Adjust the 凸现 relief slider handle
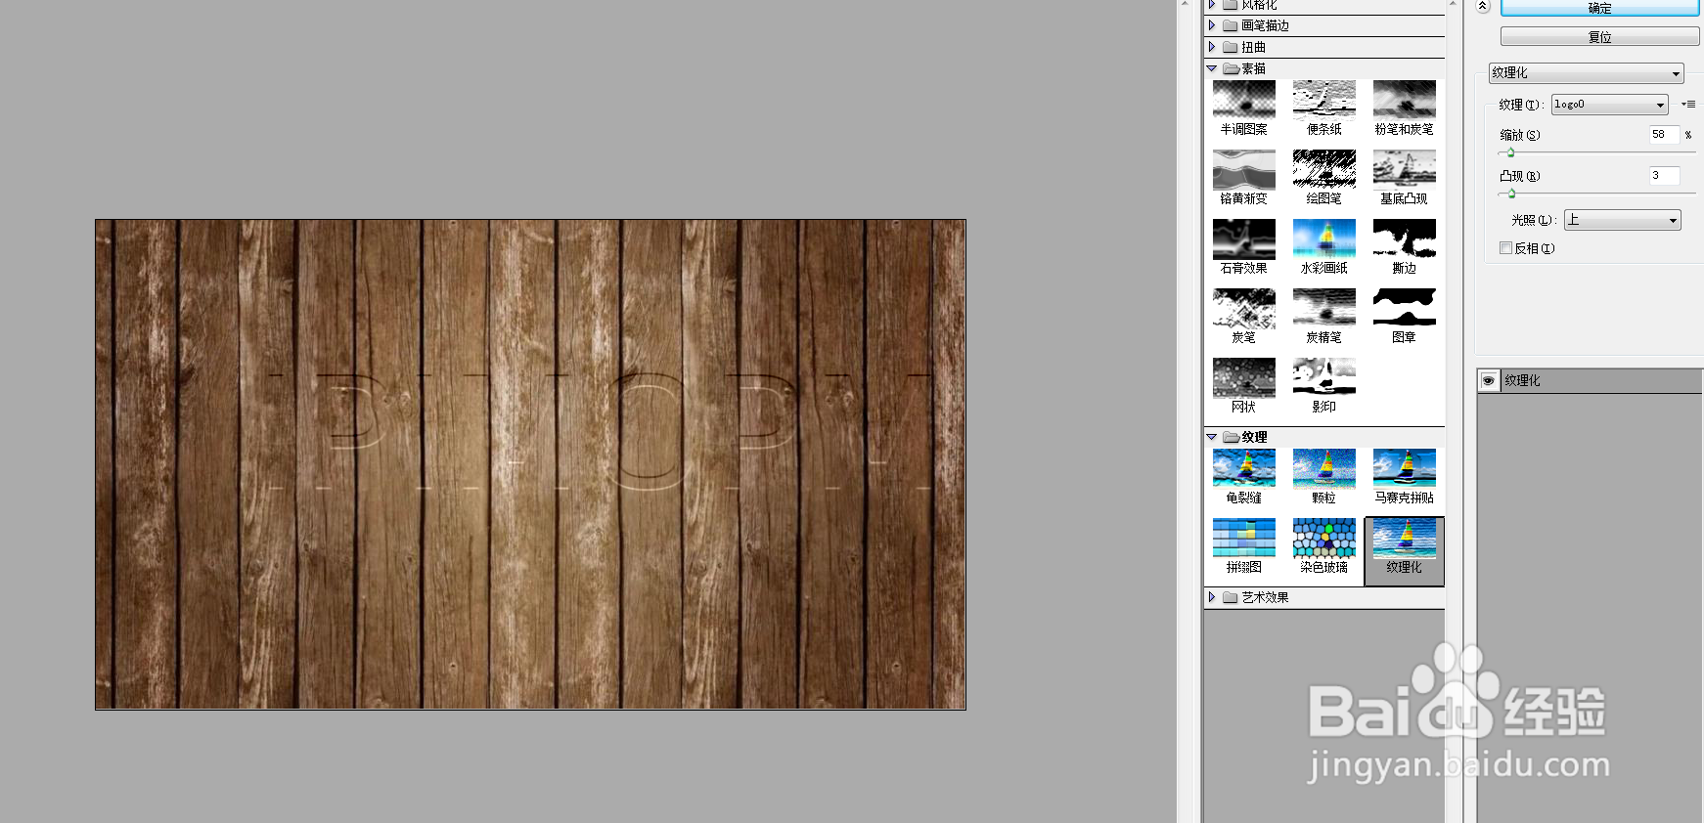1704x823 pixels. tap(1511, 194)
